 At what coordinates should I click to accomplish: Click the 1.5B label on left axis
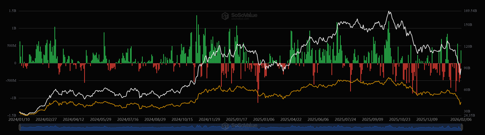pyautogui.click(x=12, y=11)
